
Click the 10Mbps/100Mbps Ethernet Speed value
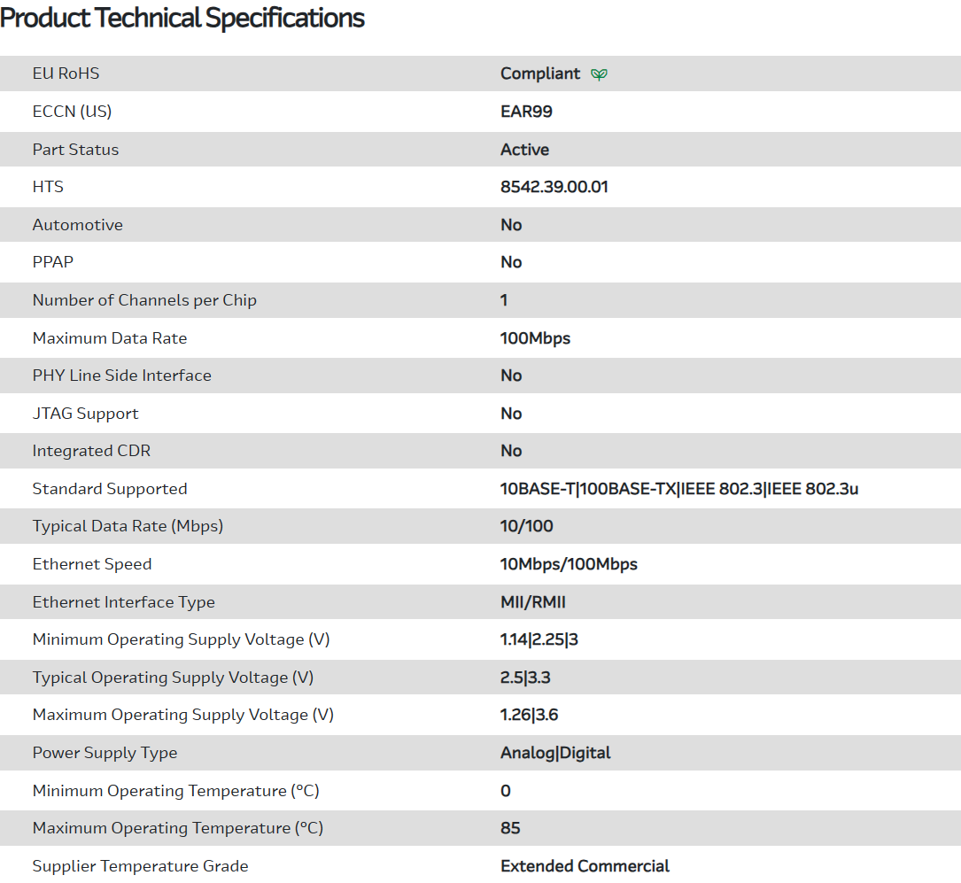click(569, 564)
